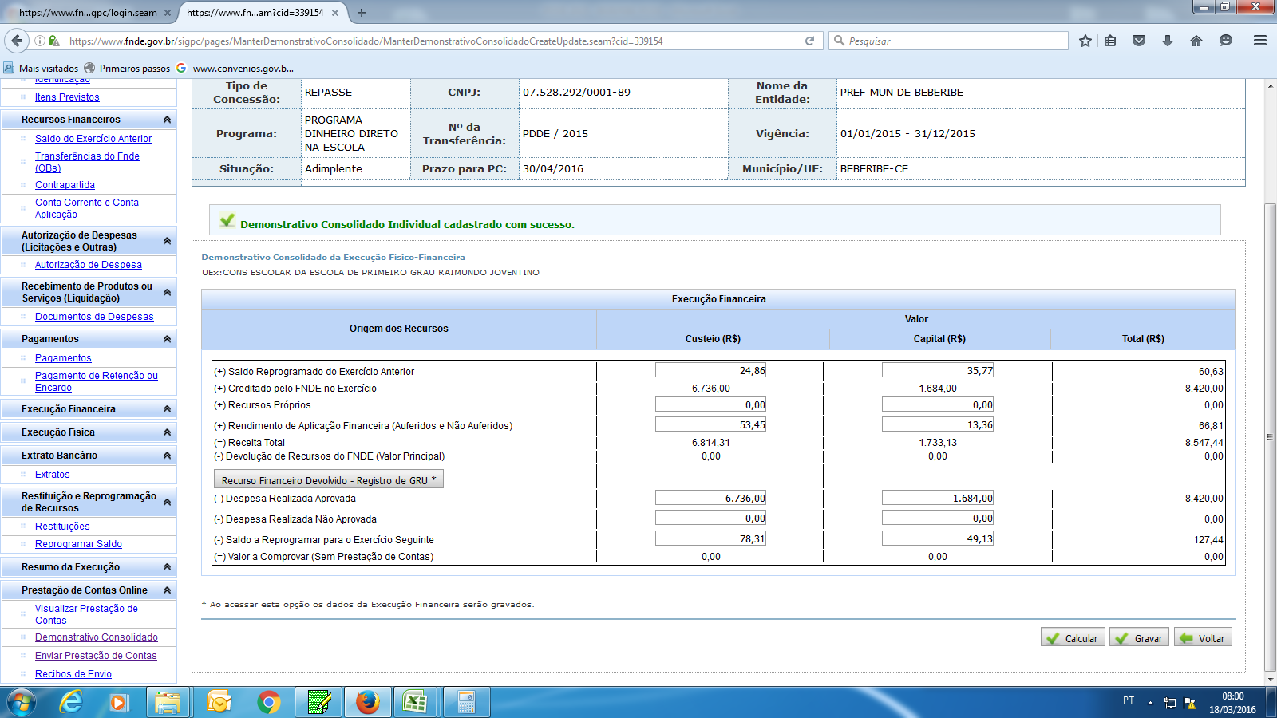1277x718 pixels.
Task: Reload the page with refresh icon
Action: pyautogui.click(x=809, y=41)
